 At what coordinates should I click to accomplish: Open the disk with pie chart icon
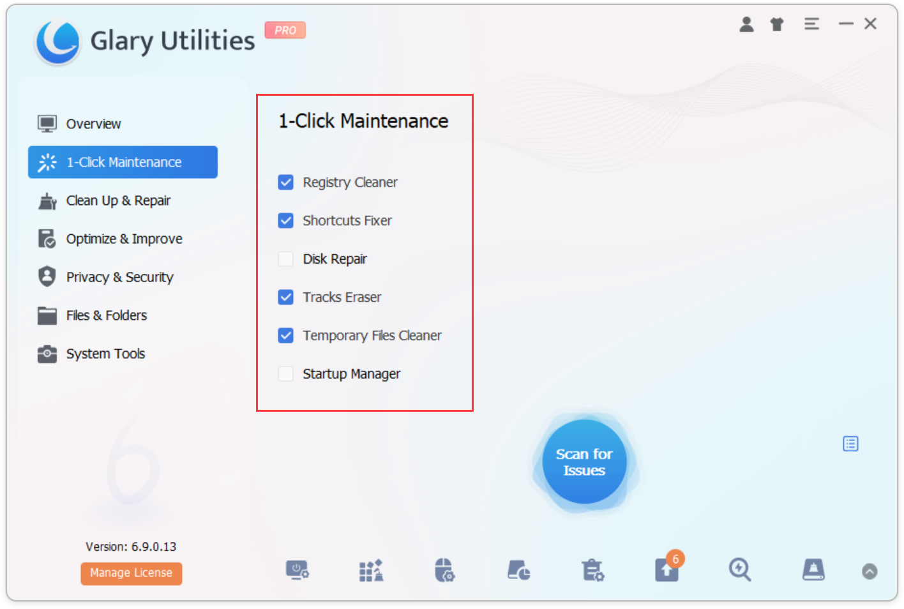click(x=518, y=569)
